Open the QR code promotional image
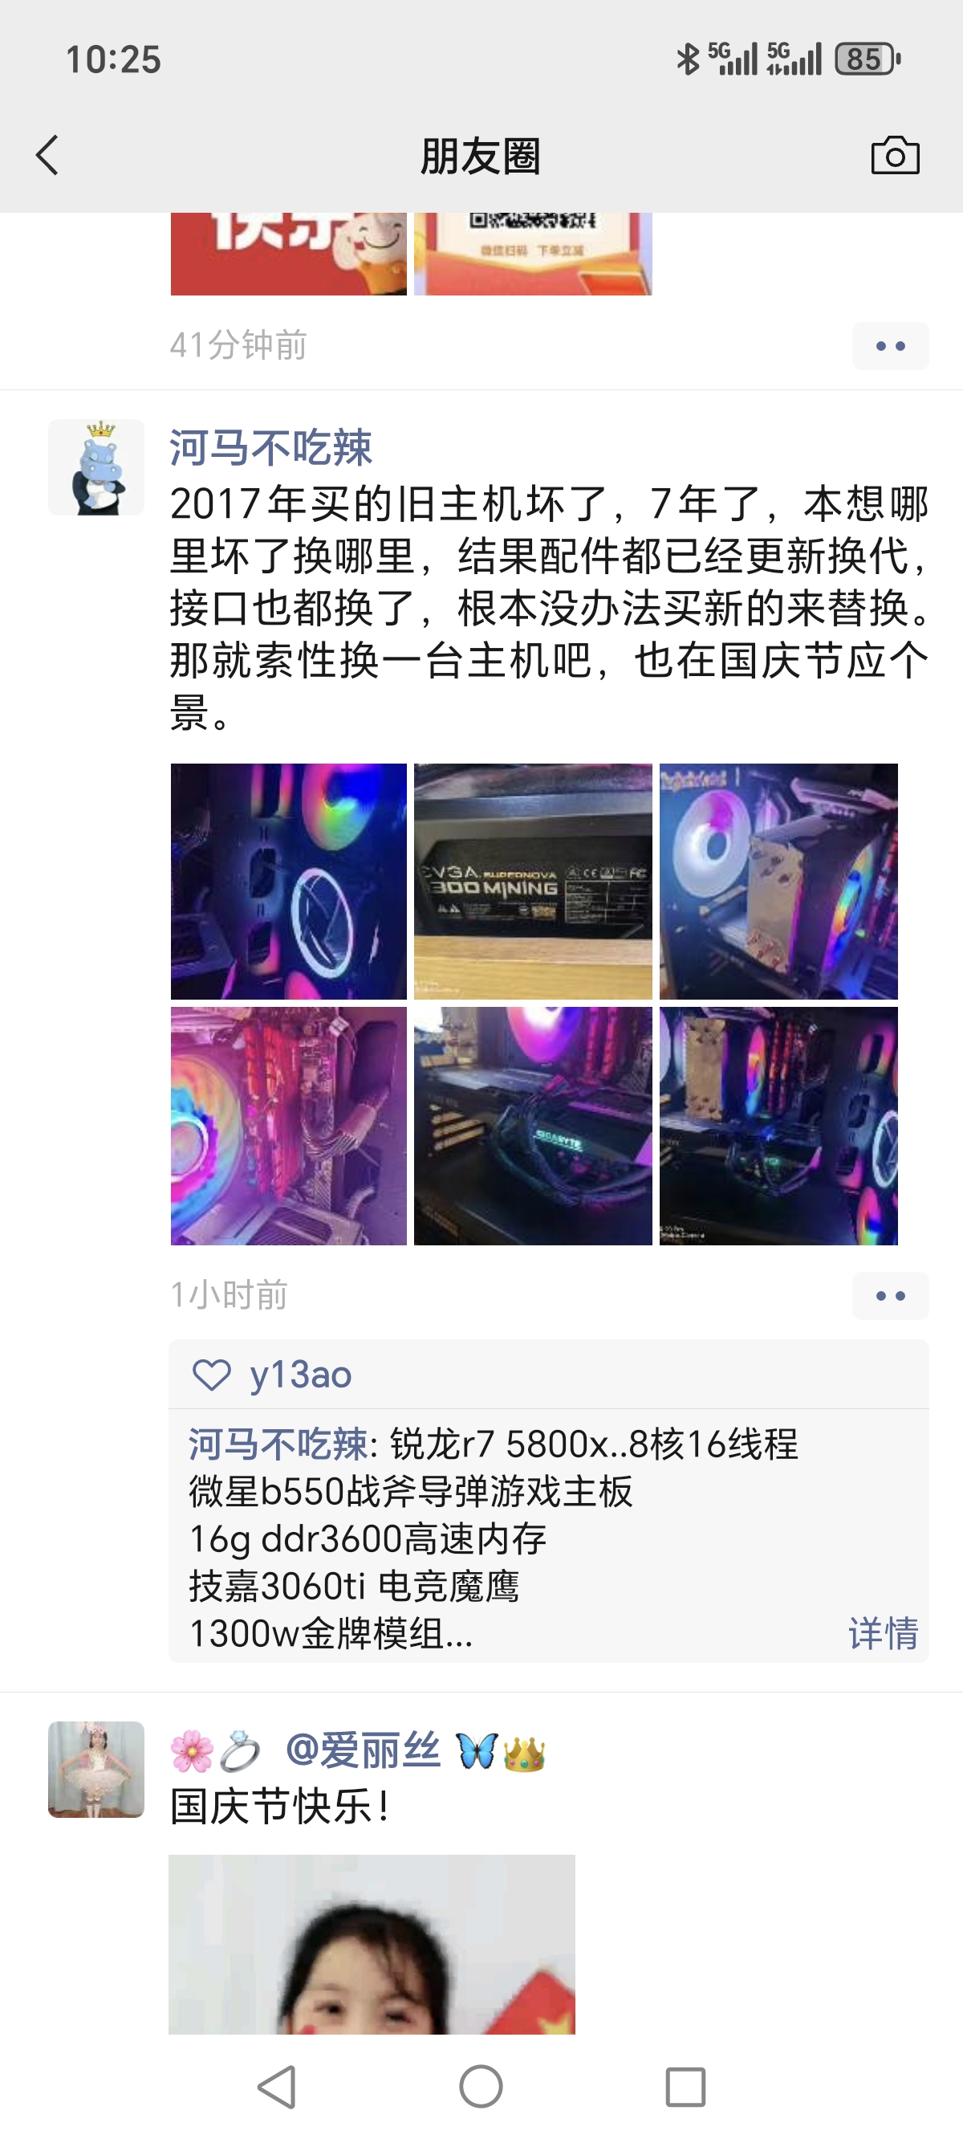Image resolution: width=963 pixels, height=2139 pixels. click(533, 253)
